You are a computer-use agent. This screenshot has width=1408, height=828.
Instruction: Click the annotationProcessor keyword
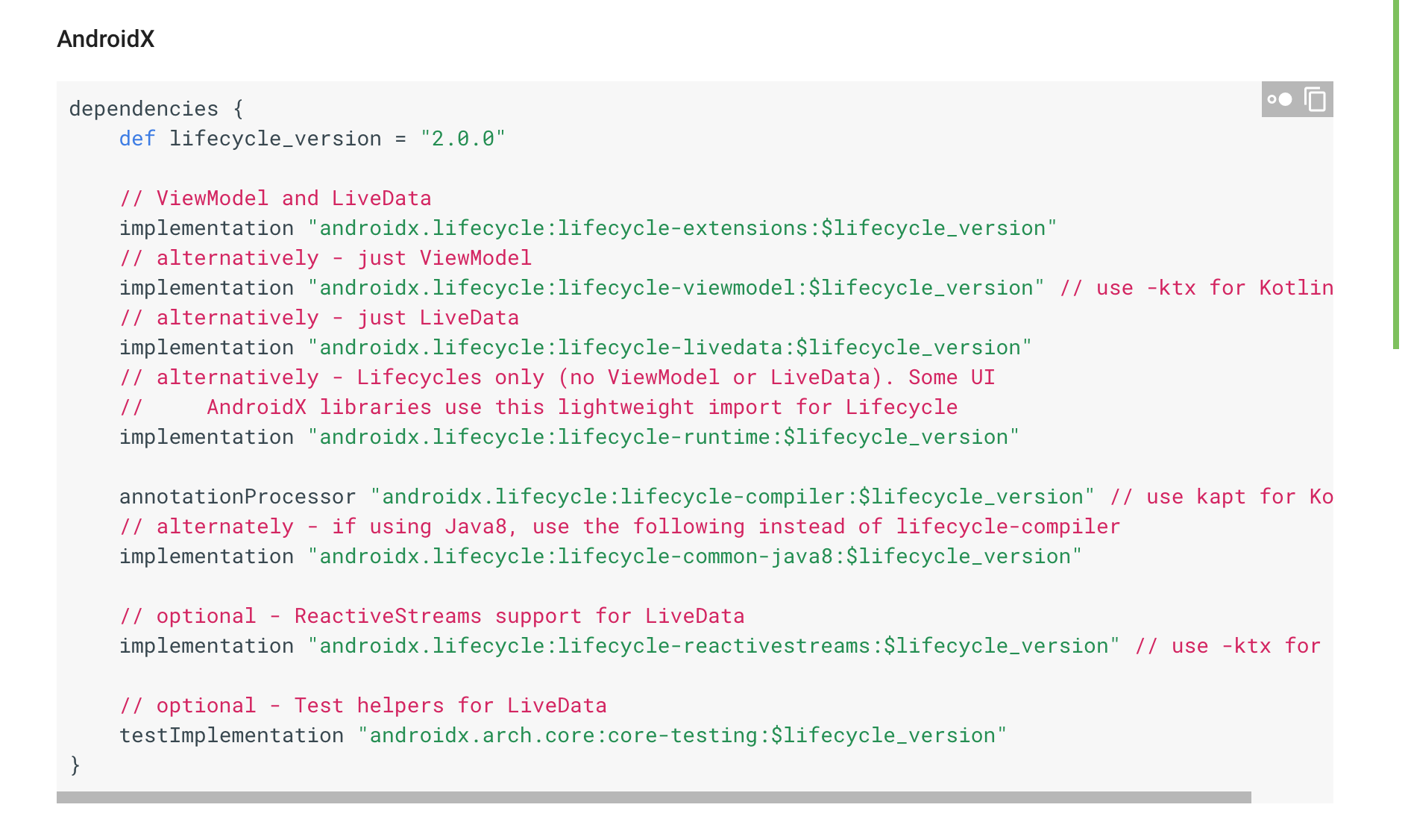[238, 497]
